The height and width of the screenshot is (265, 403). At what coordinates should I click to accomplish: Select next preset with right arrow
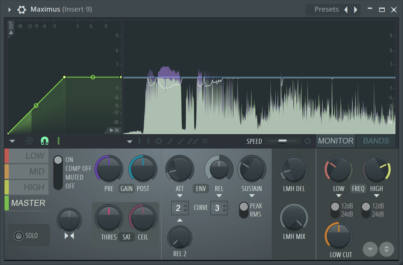click(356, 10)
